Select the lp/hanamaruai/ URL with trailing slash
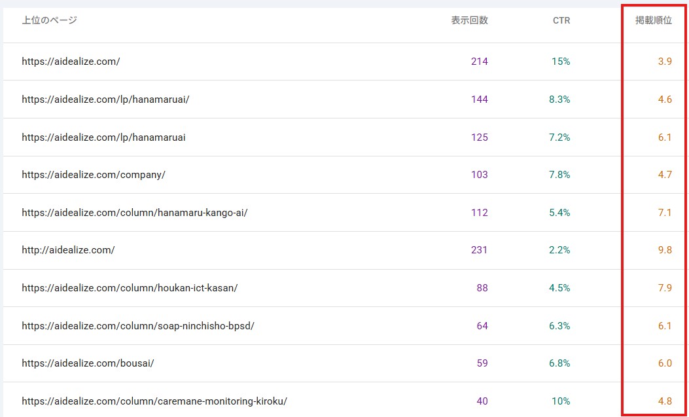Viewport: 689px width, 417px height. tap(105, 100)
